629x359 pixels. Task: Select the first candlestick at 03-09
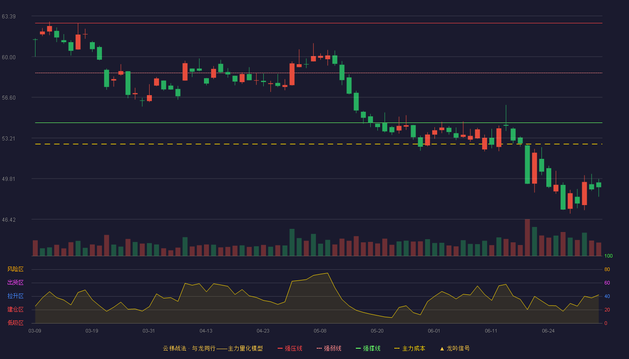[35, 48]
